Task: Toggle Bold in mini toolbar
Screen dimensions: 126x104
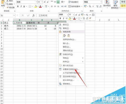Action: point(60,18)
